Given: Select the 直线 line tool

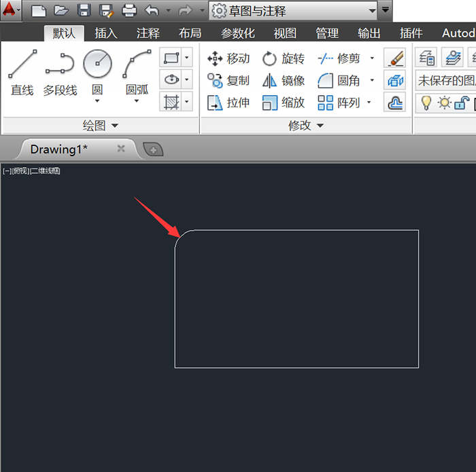Looking at the screenshot, I should point(22,73).
